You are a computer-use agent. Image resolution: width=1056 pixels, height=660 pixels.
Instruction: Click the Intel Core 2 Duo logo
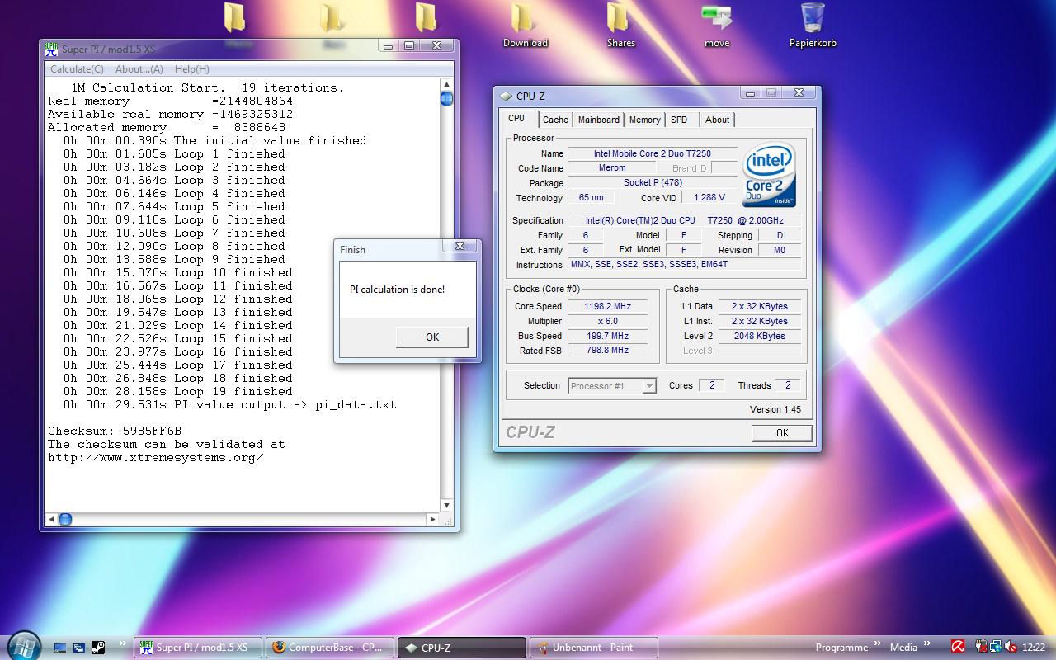click(x=769, y=175)
